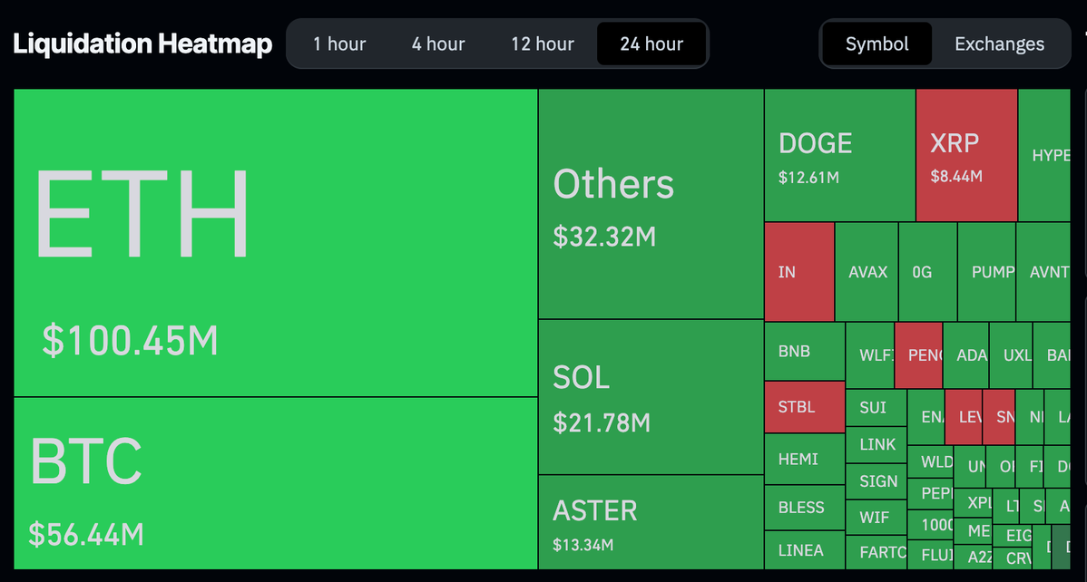Select the 24 hour timeframe tab
Image resolution: width=1087 pixels, height=582 pixels.
[x=651, y=44]
